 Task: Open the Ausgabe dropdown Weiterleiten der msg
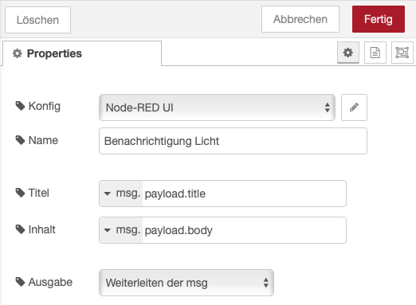tap(186, 283)
